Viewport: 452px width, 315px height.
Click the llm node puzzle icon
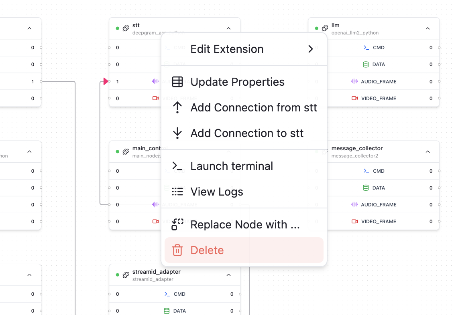[325, 28]
